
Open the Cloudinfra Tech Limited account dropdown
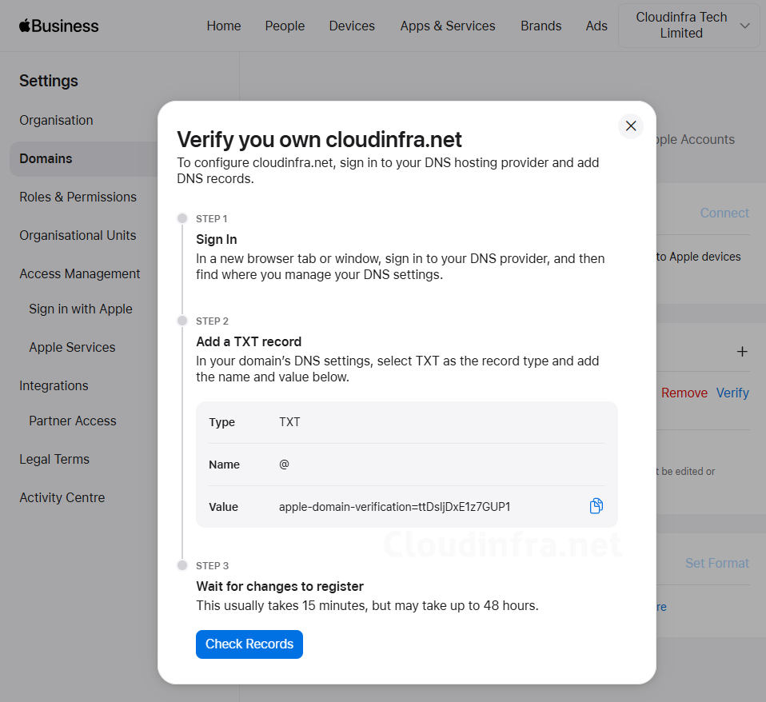(688, 26)
